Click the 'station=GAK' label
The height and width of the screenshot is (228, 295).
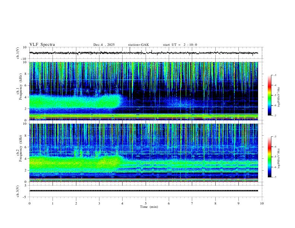click(138, 45)
